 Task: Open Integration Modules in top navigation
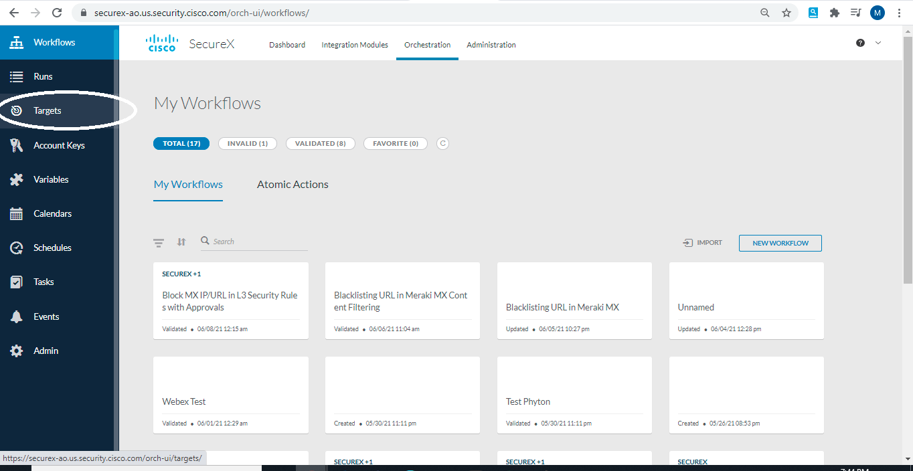tap(355, 45)
